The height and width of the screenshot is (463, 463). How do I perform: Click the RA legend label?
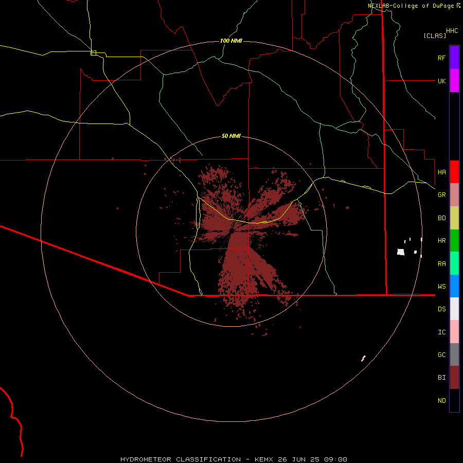point(441,264)
